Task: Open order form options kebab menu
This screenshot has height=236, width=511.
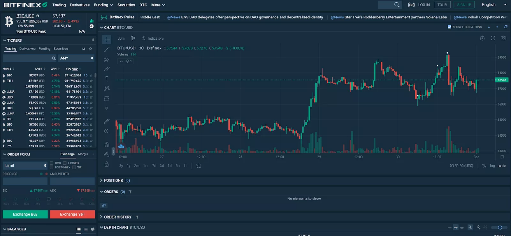Action: pos(93,154)
